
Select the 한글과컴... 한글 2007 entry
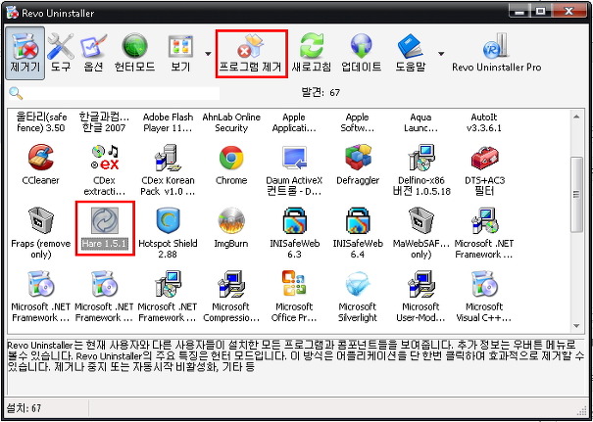pyautogui.click(x=104, y=121)
